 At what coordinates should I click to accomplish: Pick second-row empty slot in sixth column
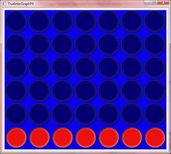point(132,45)
